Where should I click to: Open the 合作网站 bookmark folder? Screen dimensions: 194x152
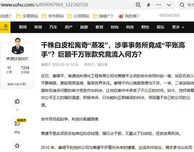[x=53, y=16]
